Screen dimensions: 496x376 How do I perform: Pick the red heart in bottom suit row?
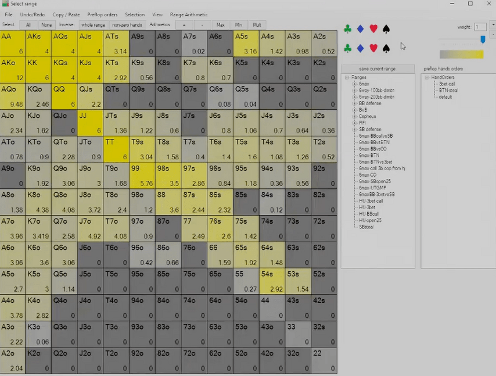[373, 48]
